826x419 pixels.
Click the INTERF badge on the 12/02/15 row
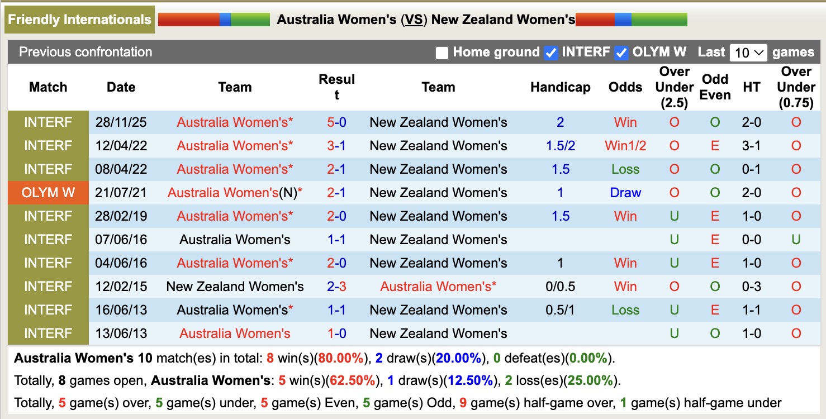click(48, 286)
